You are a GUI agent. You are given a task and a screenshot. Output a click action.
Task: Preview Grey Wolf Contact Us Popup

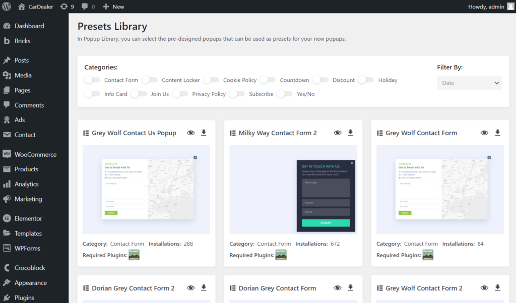coord(191,133)
